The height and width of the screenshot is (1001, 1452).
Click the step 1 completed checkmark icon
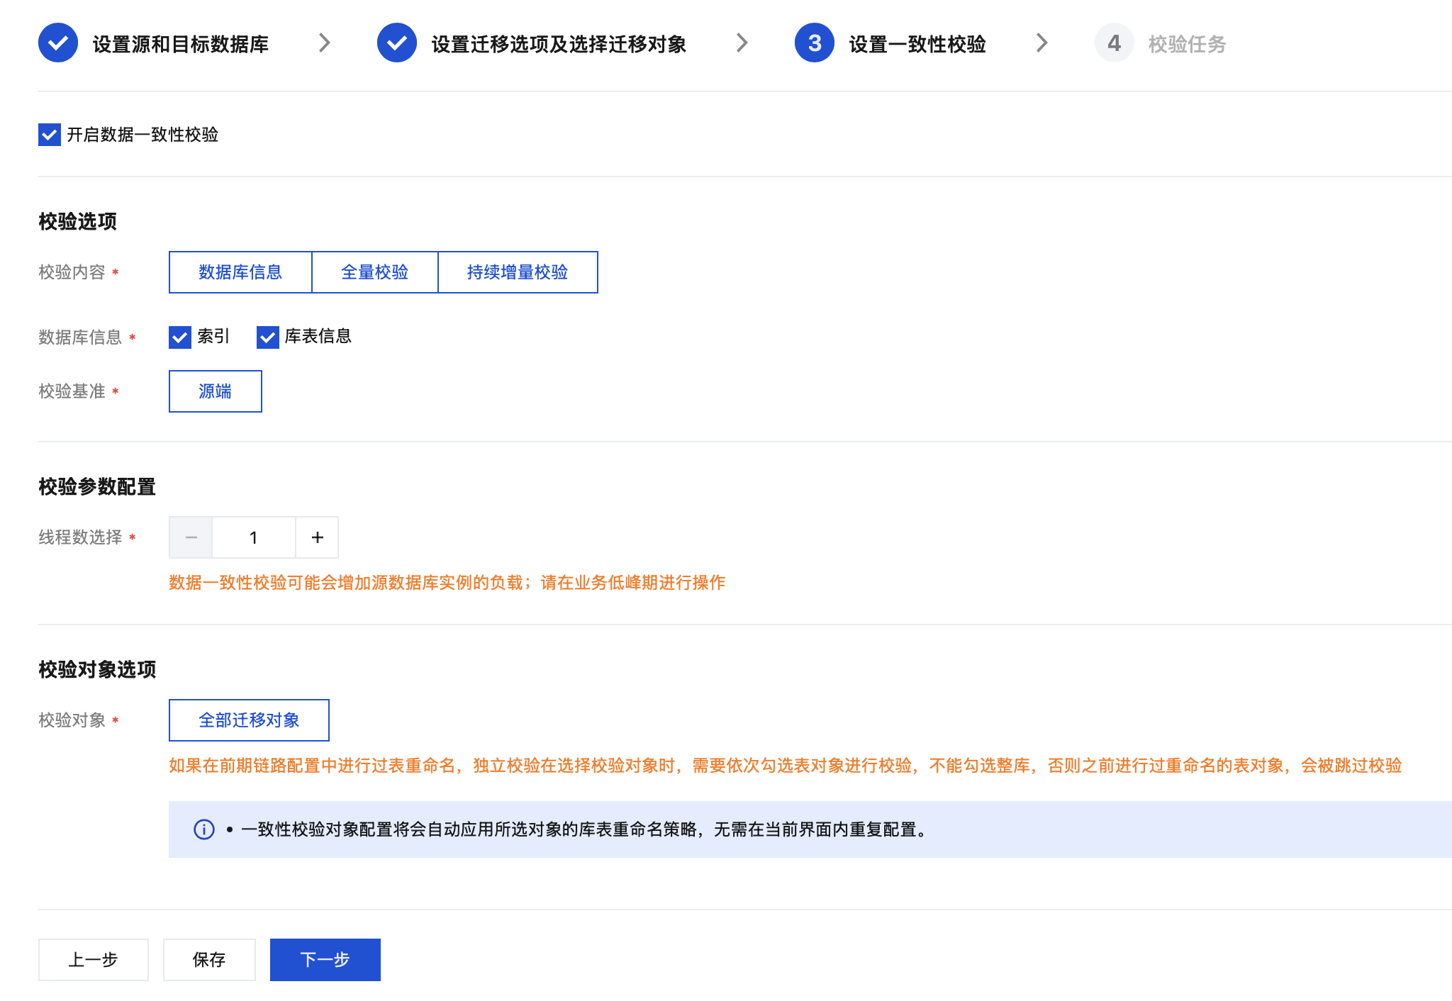pyautogui.click(x=58, y=43)
